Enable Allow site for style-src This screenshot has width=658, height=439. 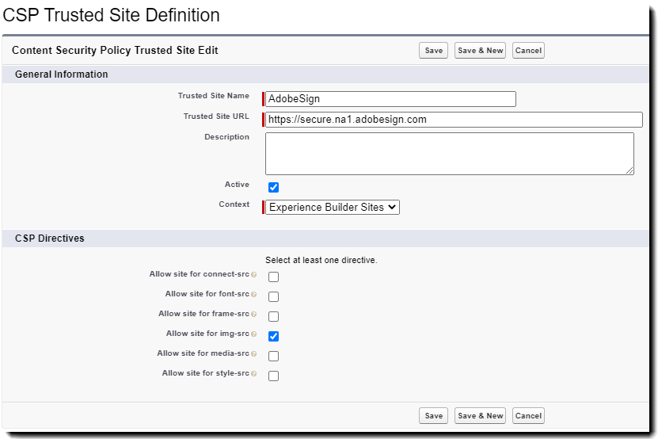pyautogui.click(x=274, y=376)
